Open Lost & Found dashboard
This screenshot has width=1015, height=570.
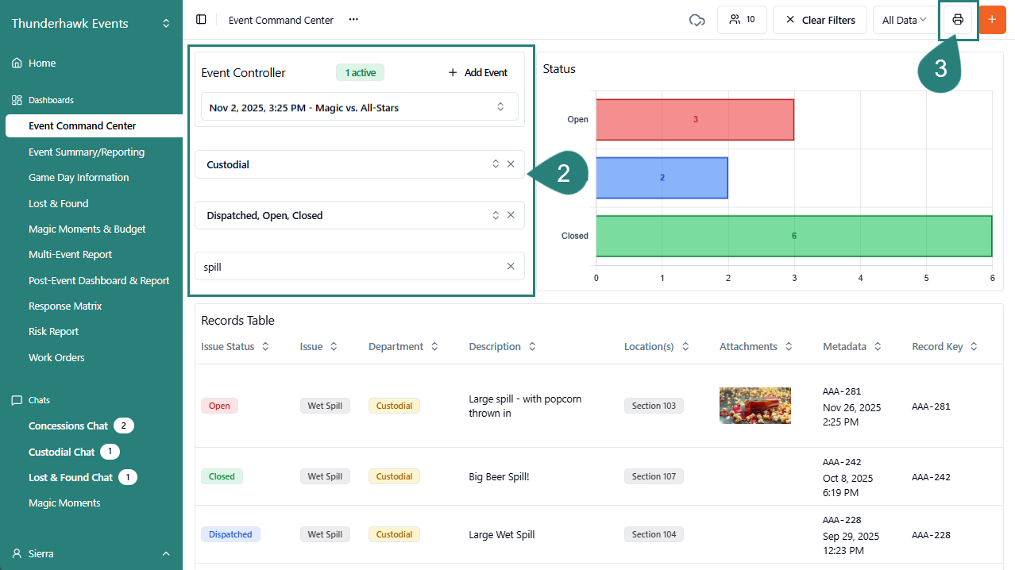(x=59, y=203)
